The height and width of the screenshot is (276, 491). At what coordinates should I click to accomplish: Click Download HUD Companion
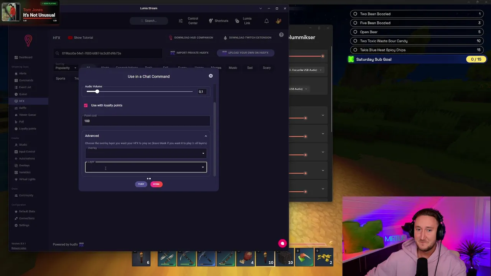click(x=191, y=38)
